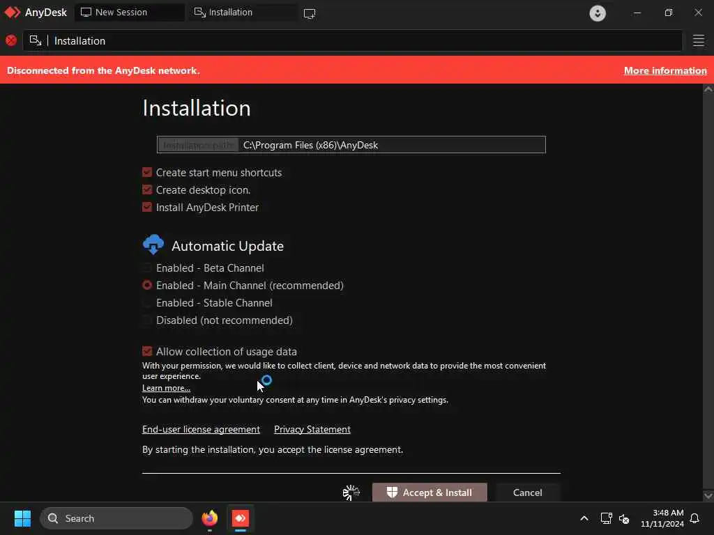Click the Disconnected from the AnyDesk network message
Image resolution: width=714 pixels, height=535 pixels.
(103, 70)
